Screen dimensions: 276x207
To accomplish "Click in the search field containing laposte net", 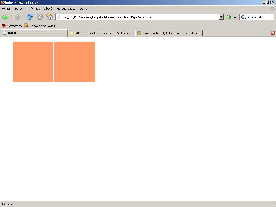I will coord(260,17).
